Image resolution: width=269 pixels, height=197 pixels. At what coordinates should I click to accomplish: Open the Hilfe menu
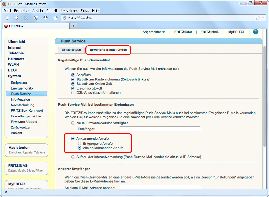95,11
